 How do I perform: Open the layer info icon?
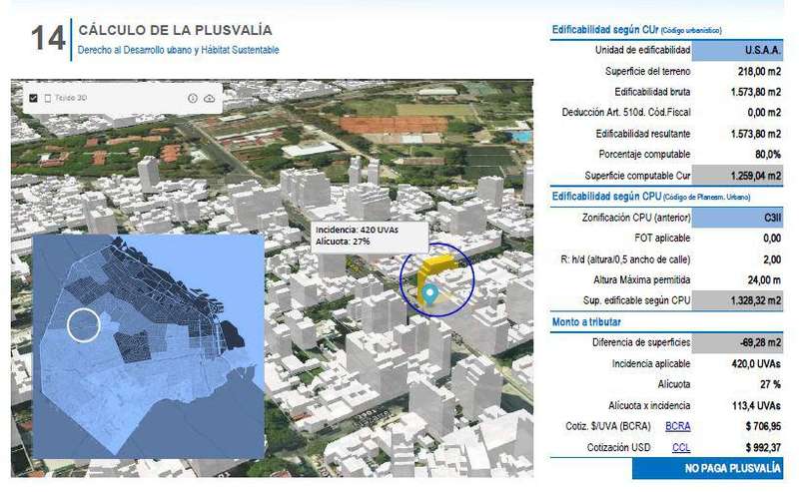pyautogui.click(x=193, y=98)
